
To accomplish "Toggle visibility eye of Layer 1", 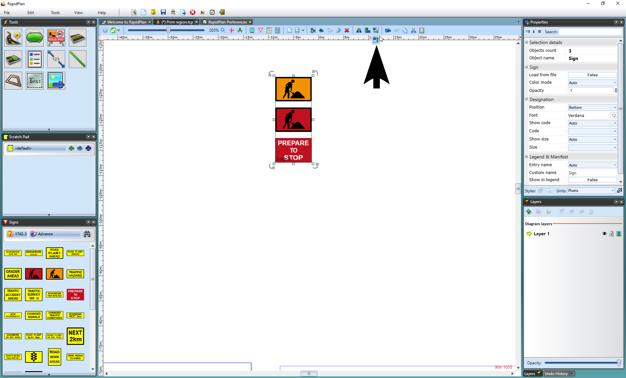I will [604, 234].
